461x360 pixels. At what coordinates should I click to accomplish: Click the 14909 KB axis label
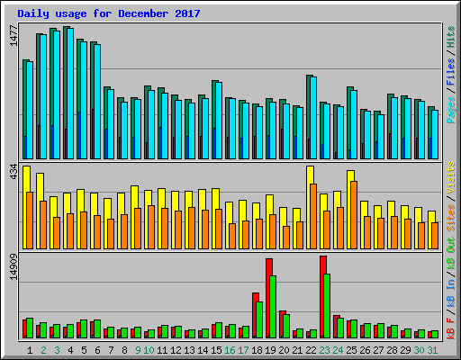click(x=14, y=266)
